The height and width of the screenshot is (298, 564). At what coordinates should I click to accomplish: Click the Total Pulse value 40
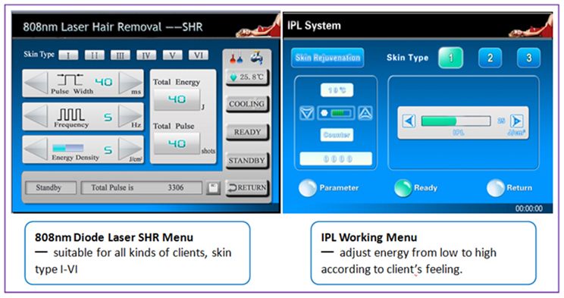177,143
